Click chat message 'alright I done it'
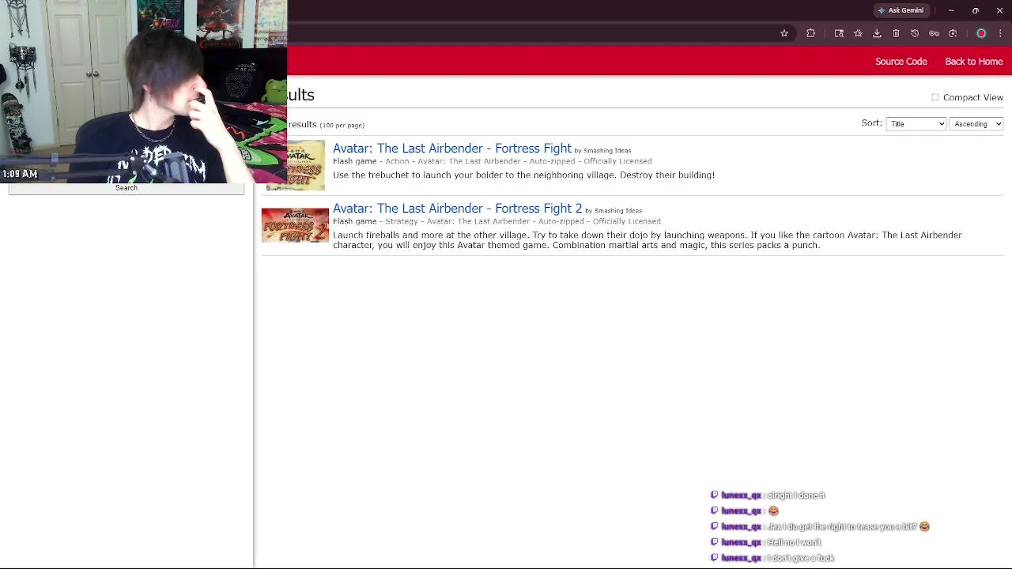Image resolution: width=1012 pixels, height=569 pixels. pos(795,496)
